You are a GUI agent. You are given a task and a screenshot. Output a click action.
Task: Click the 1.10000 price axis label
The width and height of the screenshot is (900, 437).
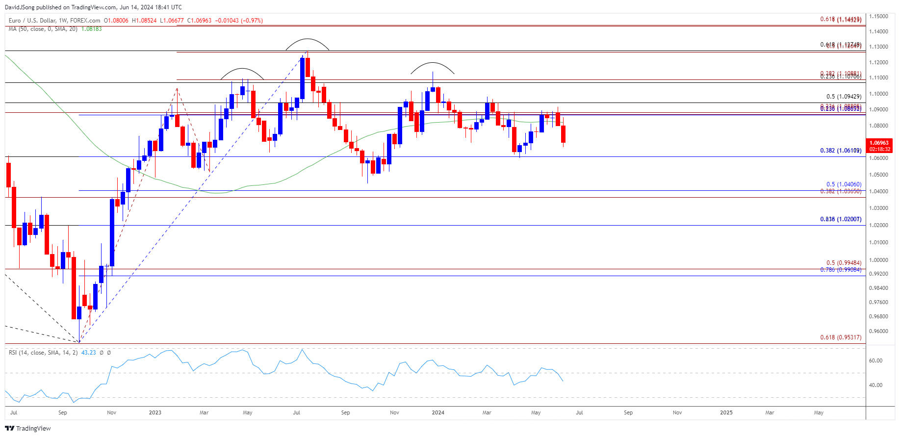tap(878, 94)
